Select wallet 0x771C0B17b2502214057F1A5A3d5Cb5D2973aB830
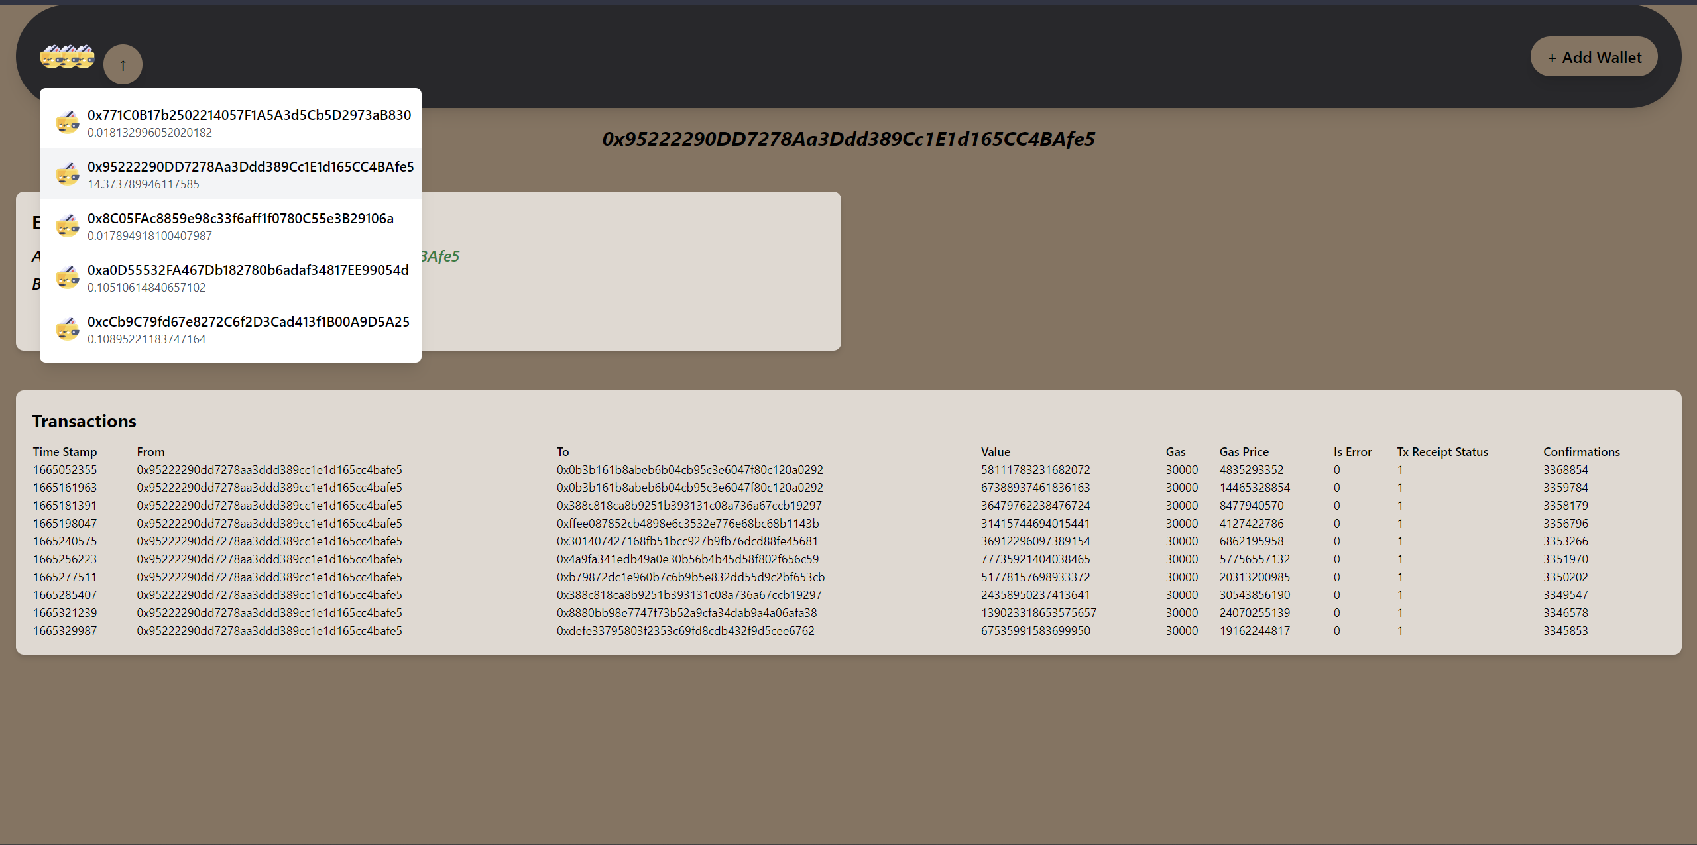Viewport: 1697px width, 845px height. pos(249,115)
